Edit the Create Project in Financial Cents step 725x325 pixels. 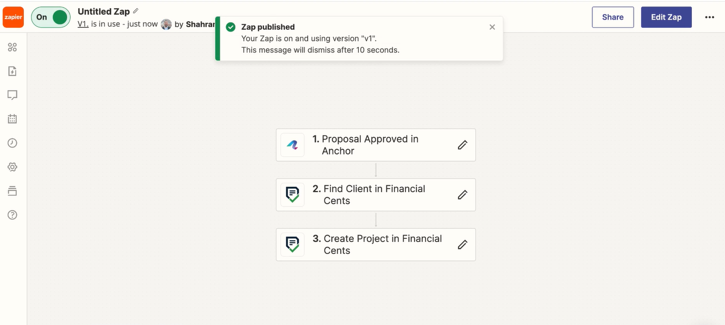point(462,245)
